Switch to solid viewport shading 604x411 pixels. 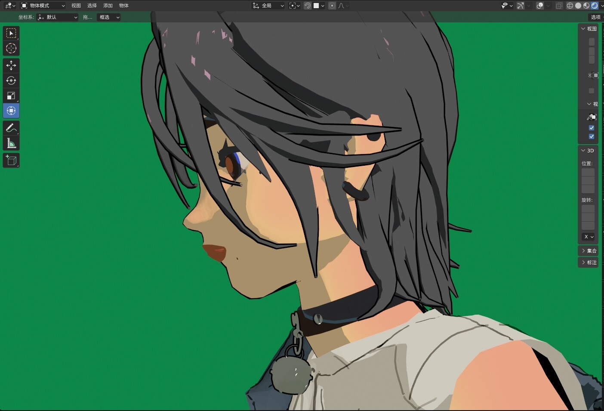tap(578, 6)
